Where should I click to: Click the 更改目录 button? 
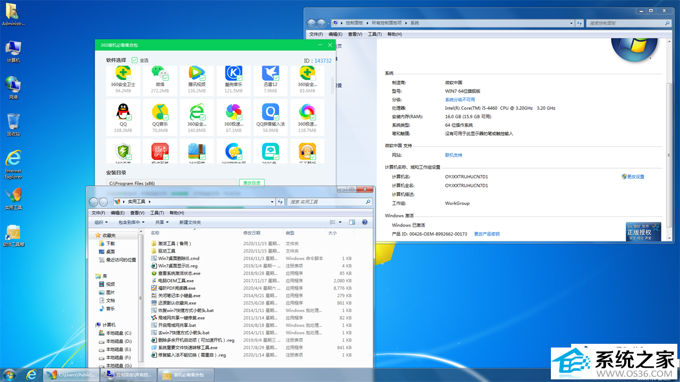click(x=252, y=183)
